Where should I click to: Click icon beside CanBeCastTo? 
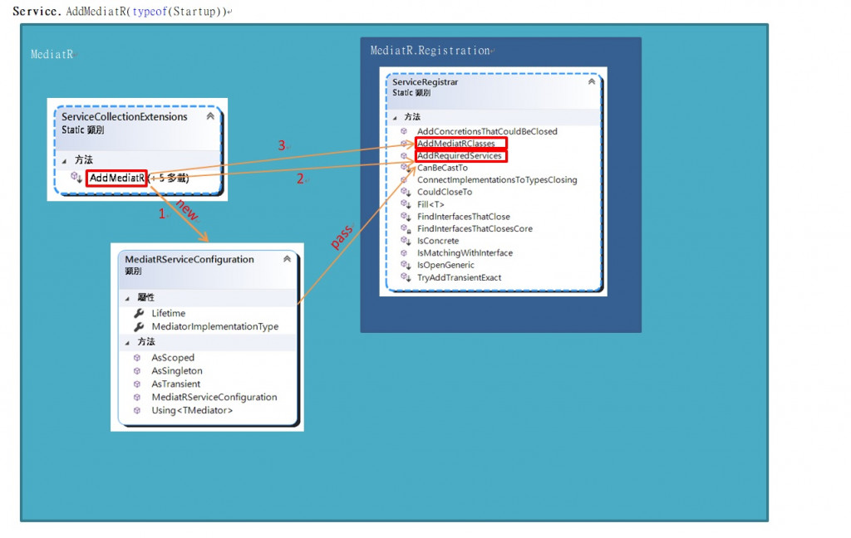point(406,168)
